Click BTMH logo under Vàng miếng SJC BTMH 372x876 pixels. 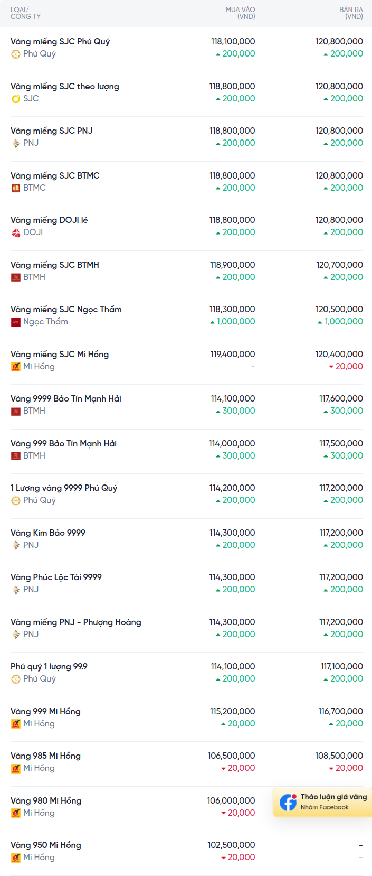(x=16, y=277)
